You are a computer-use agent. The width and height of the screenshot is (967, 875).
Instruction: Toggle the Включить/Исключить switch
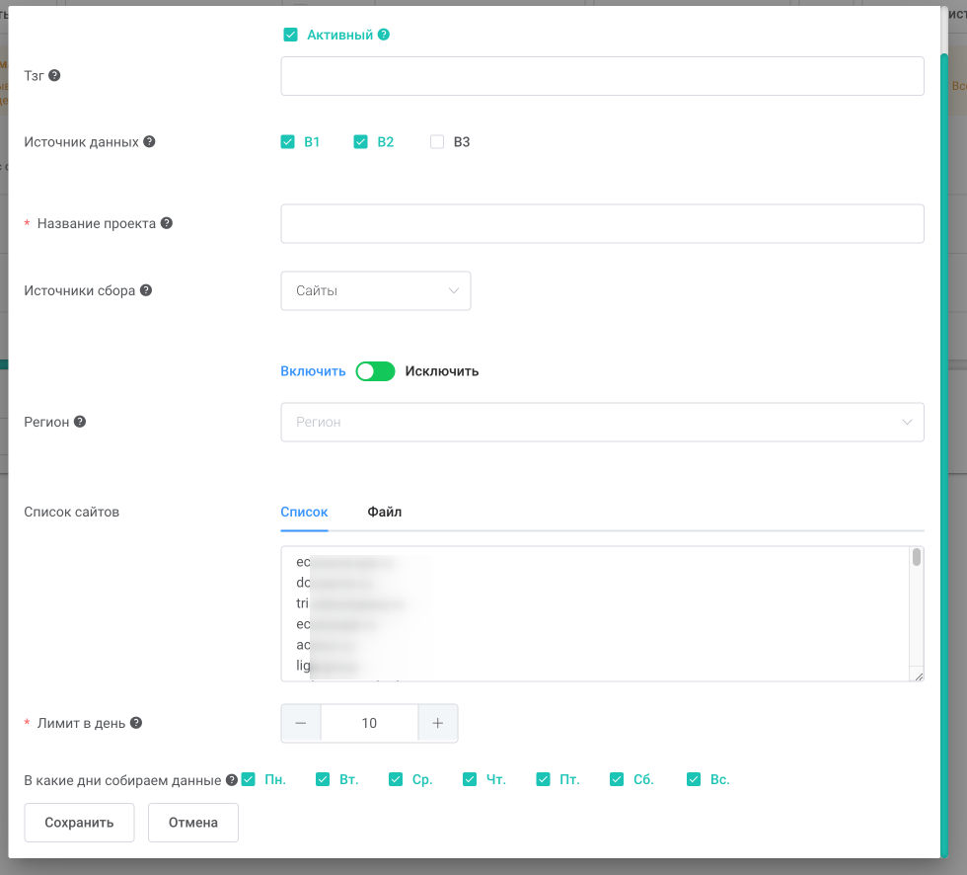point(376,371)
